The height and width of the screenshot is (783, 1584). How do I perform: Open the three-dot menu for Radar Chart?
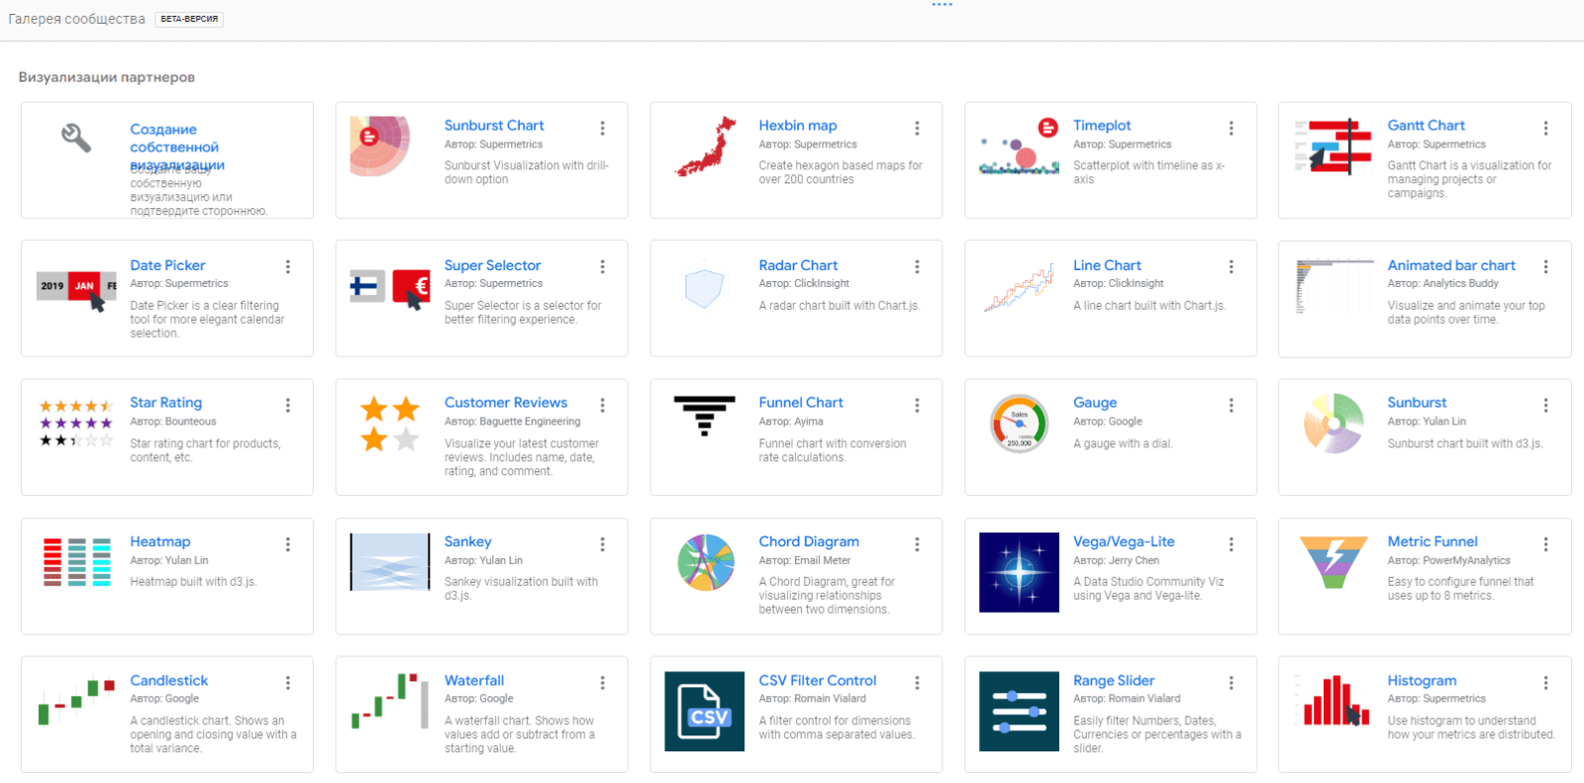[917, 267]
